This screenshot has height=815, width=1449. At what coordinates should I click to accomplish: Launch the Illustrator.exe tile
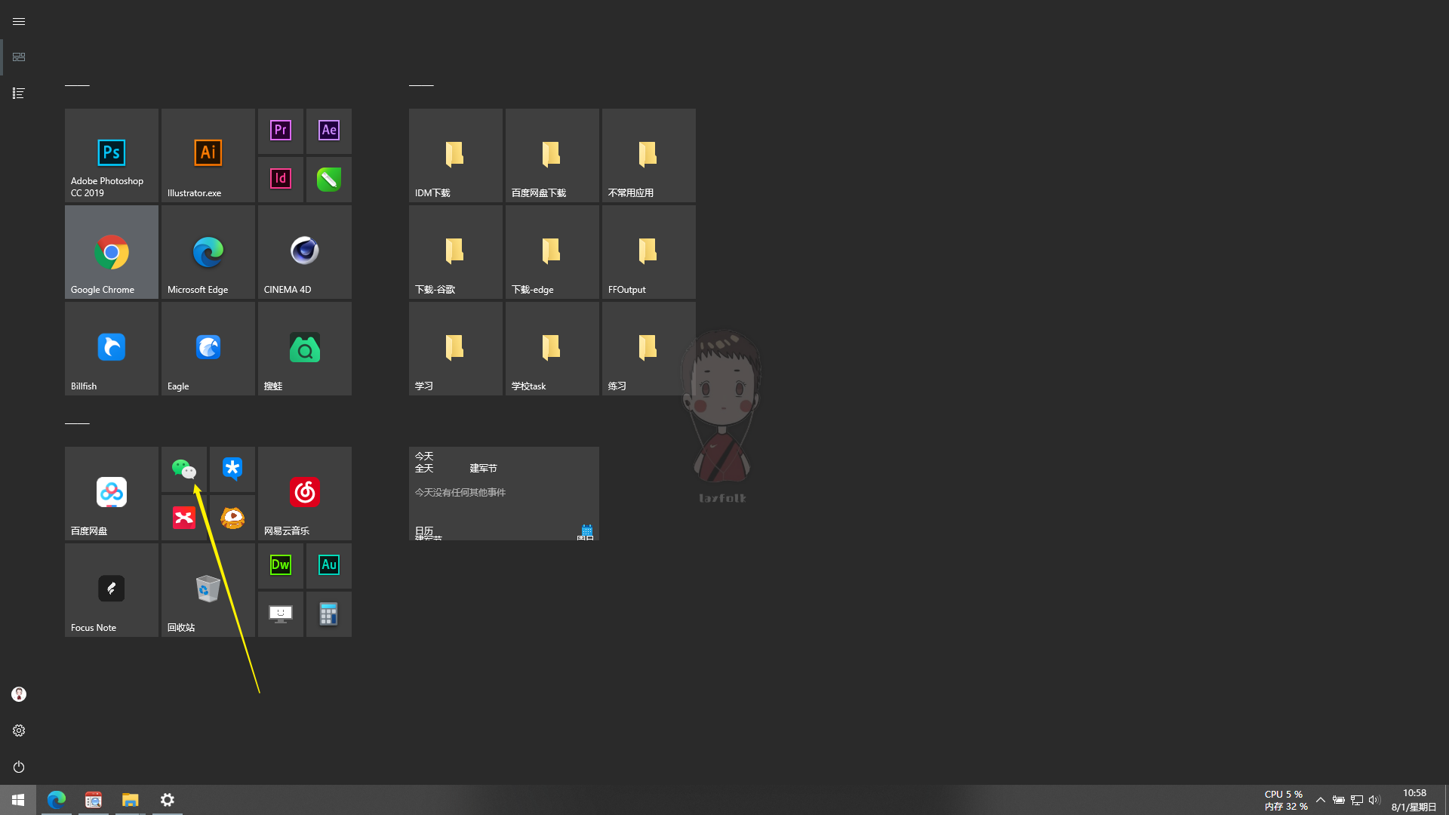208,155
